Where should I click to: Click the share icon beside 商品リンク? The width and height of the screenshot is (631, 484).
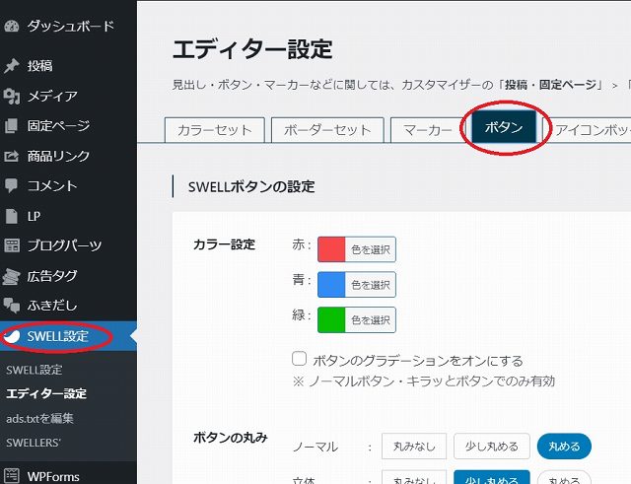12,156
